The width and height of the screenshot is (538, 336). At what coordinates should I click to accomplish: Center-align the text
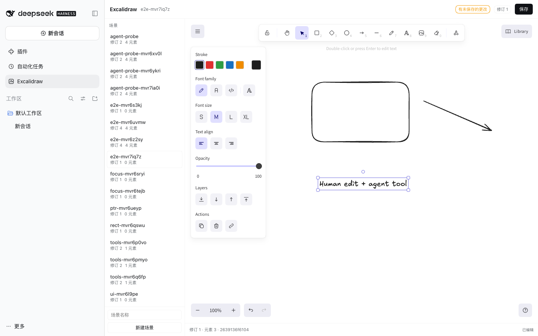216,143
